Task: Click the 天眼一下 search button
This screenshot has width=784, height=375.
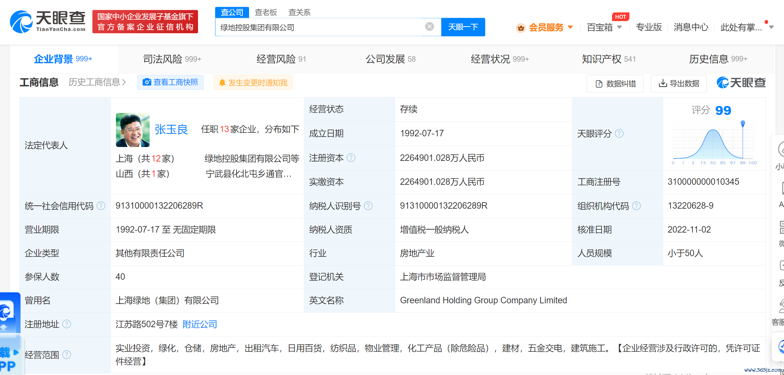Action: pos(463,27)
